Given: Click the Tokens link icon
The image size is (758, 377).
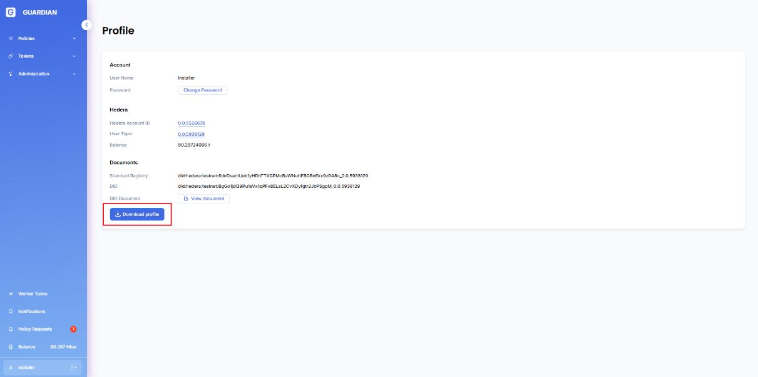Looking at the screenshot, I should (11, 56).
